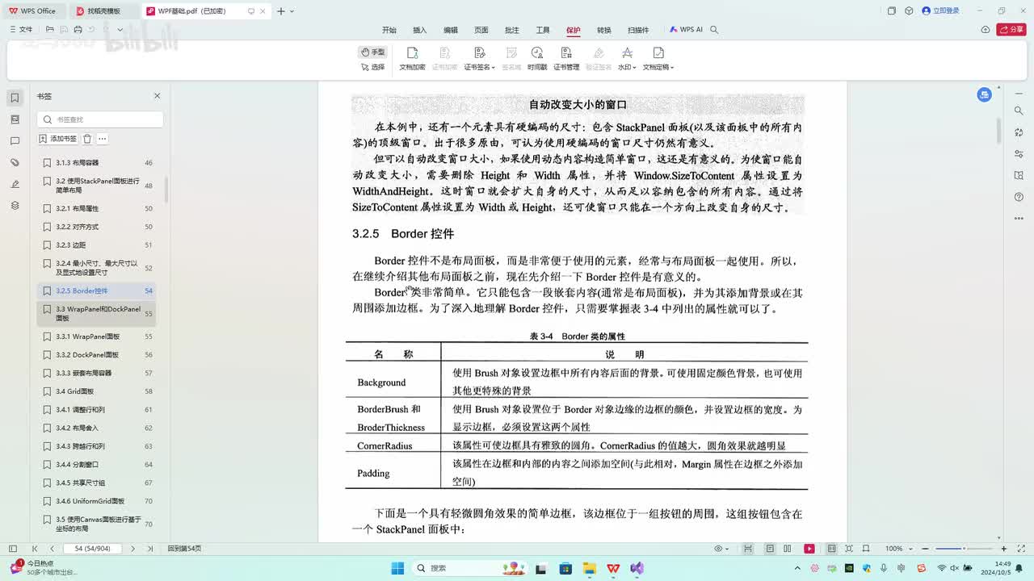Click the Watermark (水印) tool
The height and width of the screenshot is (581, 1034).
pyautogui.click(x=626, y=59)
